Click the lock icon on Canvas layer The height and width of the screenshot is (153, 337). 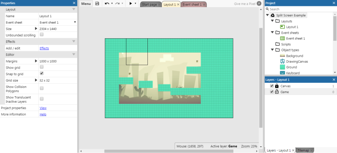click(277, 86)
